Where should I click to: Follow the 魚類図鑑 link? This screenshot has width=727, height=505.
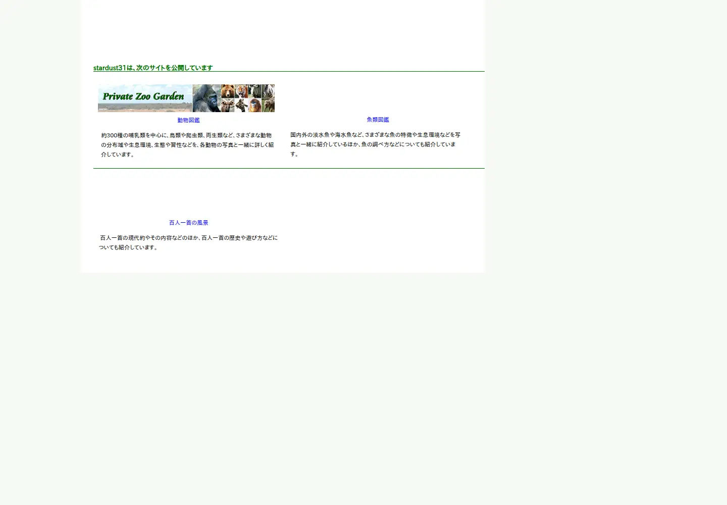(378, 120)
